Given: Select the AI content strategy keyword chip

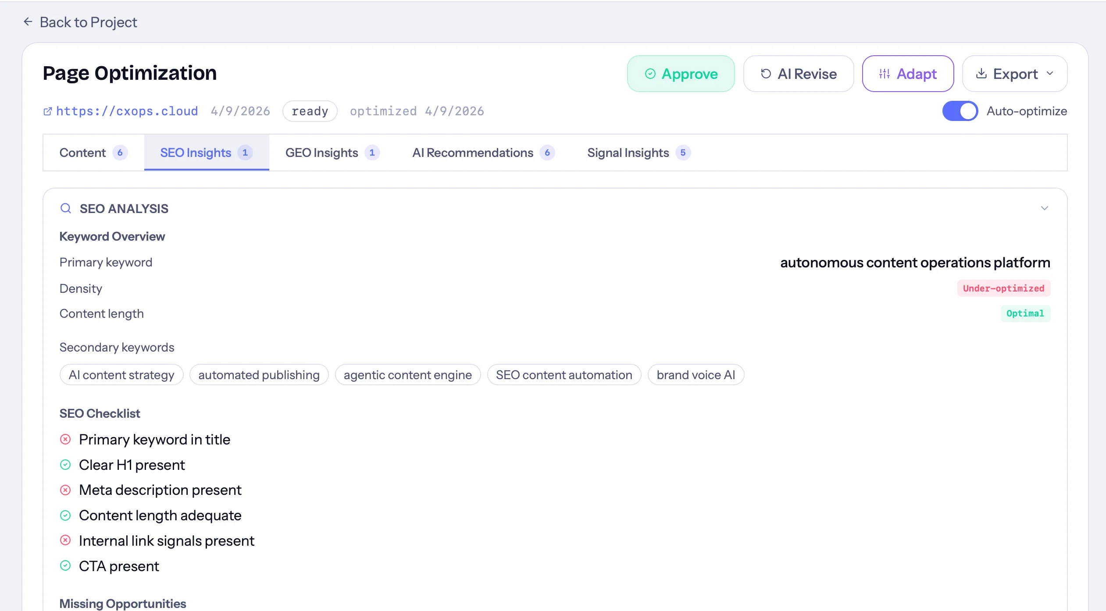Looking at the screenshot, I should [x=121, y=375].
